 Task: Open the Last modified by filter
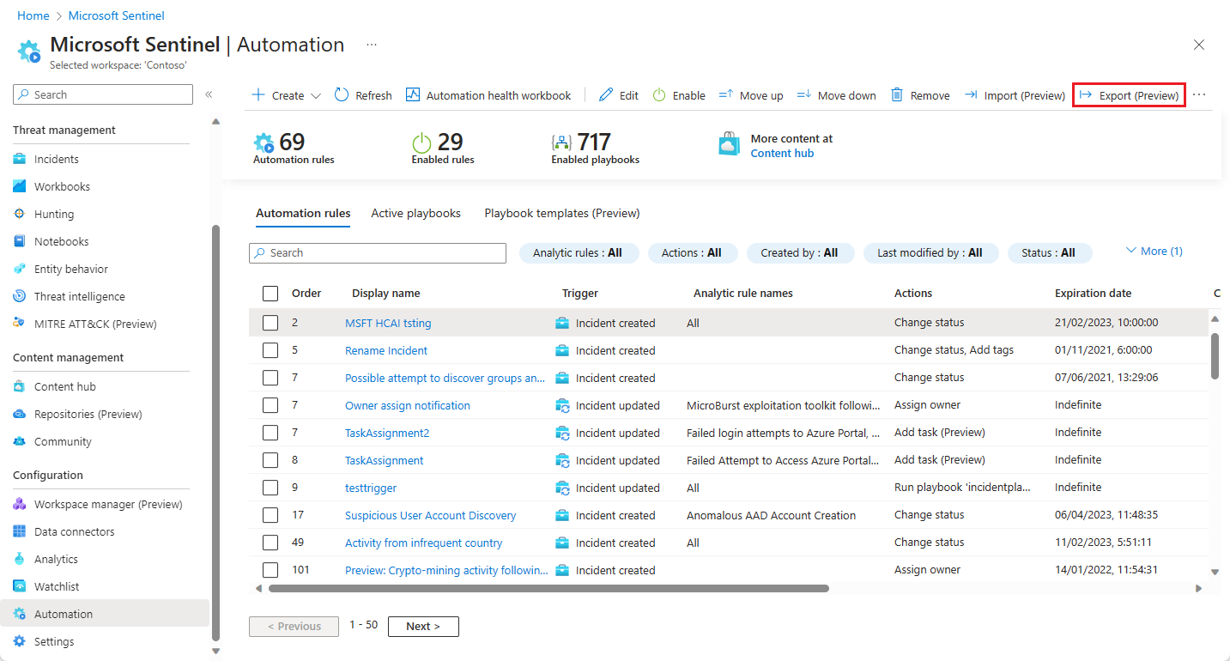[930, 253]
